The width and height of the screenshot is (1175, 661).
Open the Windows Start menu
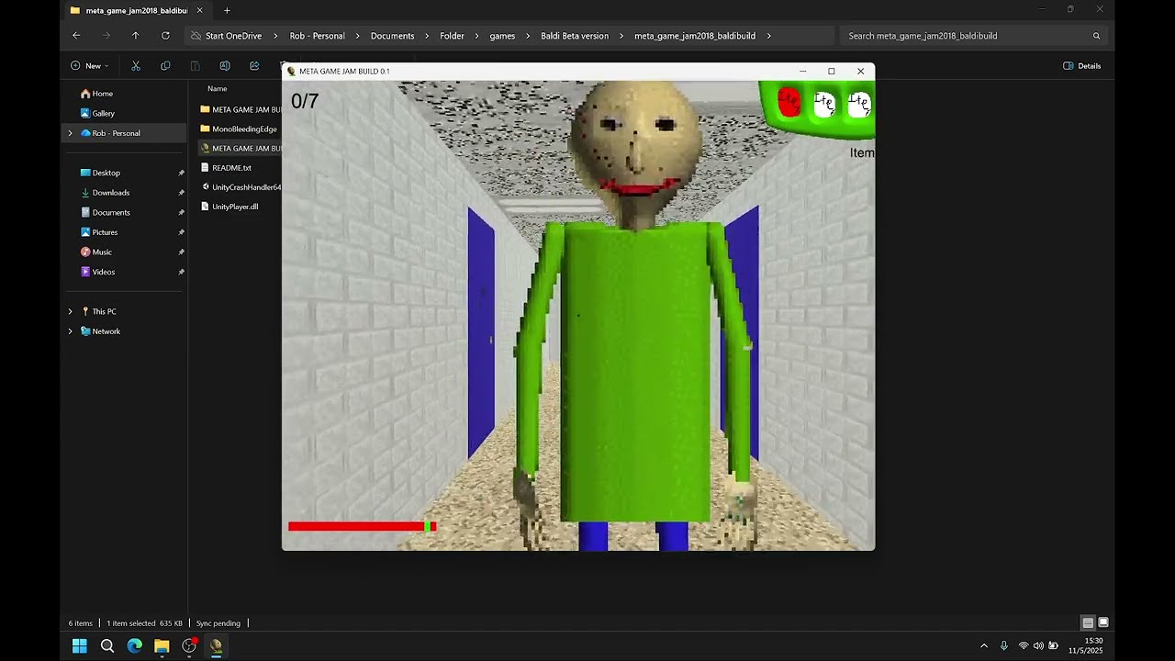(x=80, y=645)
